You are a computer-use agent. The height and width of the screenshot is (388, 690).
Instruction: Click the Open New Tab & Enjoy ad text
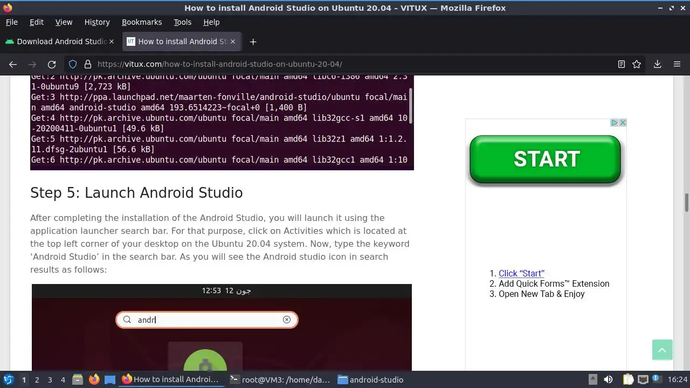tap(542, 294)
